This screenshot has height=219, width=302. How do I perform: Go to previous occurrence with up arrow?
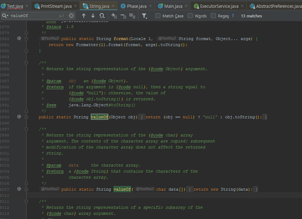click(x=84, y=16)
